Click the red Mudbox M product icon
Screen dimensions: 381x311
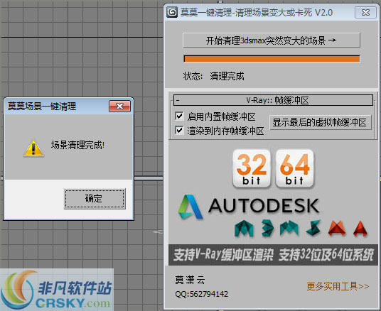337,228
